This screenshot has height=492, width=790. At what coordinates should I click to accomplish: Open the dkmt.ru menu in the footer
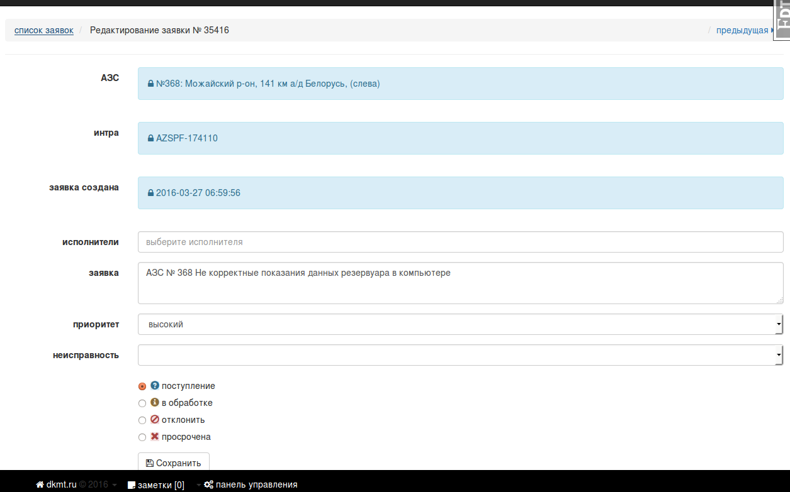click(61, 484)
